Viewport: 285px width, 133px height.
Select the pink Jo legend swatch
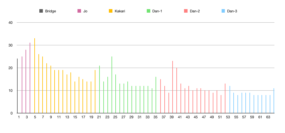tap(79, 11)
